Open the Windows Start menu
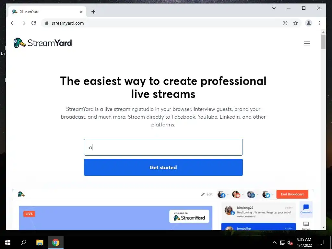Screen dimensions: 332x249 [8, 243]
